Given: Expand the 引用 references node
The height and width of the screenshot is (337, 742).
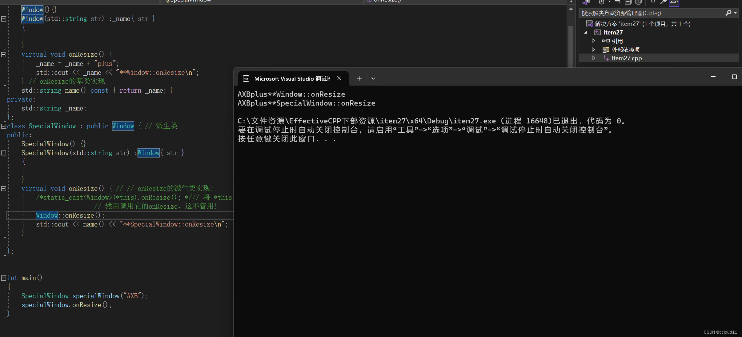Looking at the screenshot, I should tap(594, 41).
